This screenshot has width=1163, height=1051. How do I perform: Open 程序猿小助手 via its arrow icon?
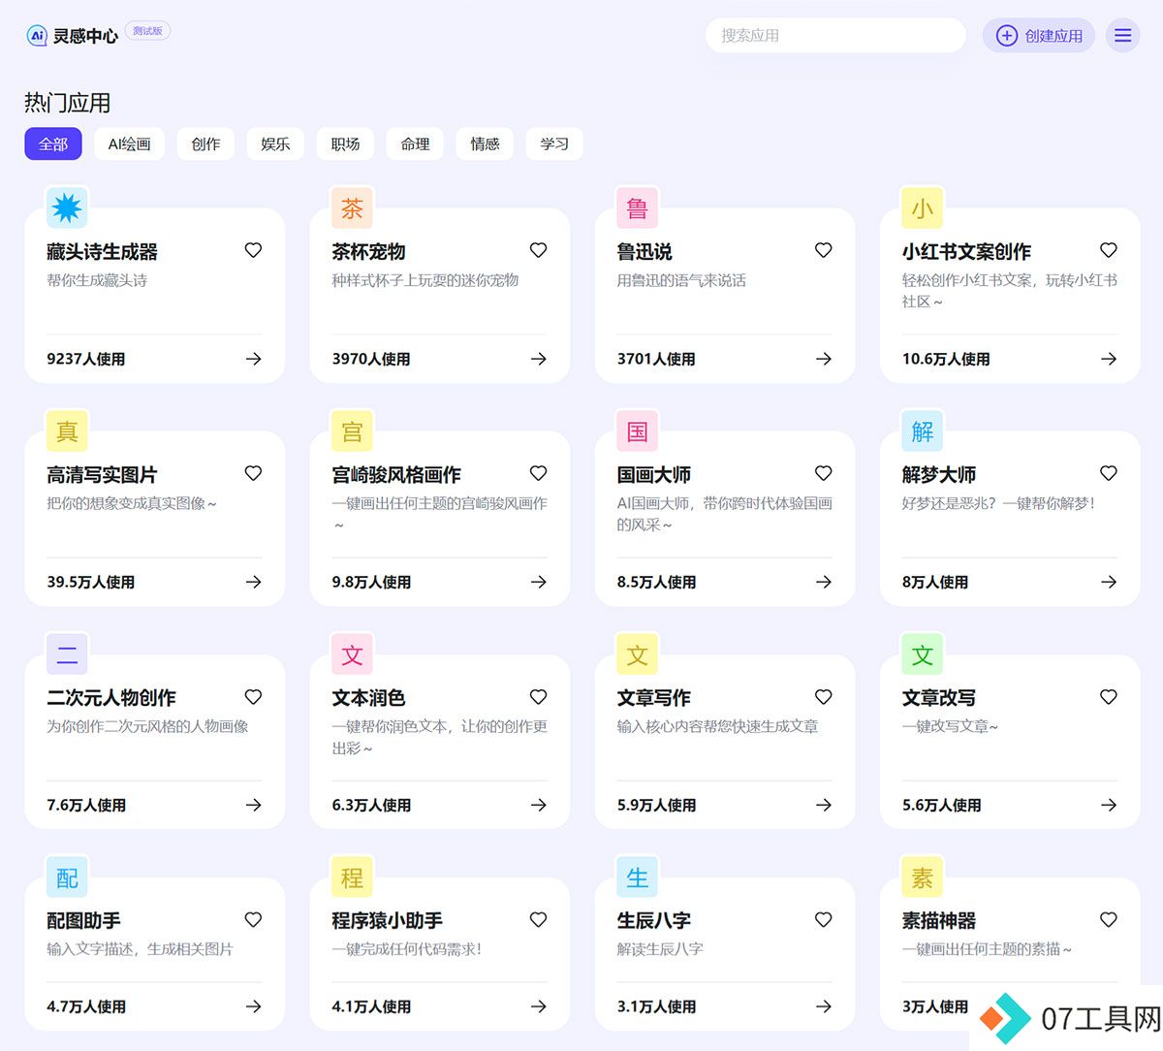click(538, 1006)
